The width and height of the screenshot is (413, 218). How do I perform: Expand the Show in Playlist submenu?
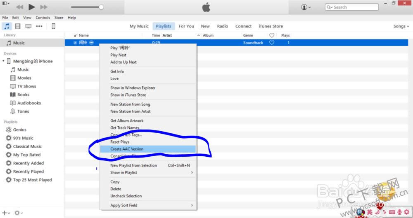[x=191, y=172]
